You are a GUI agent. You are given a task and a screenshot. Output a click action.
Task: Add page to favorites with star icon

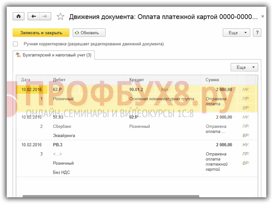60,16
